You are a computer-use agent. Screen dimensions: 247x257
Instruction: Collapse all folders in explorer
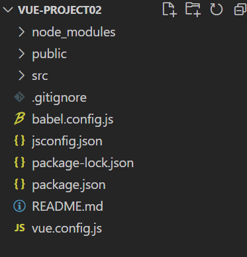(x=240, y=10)
